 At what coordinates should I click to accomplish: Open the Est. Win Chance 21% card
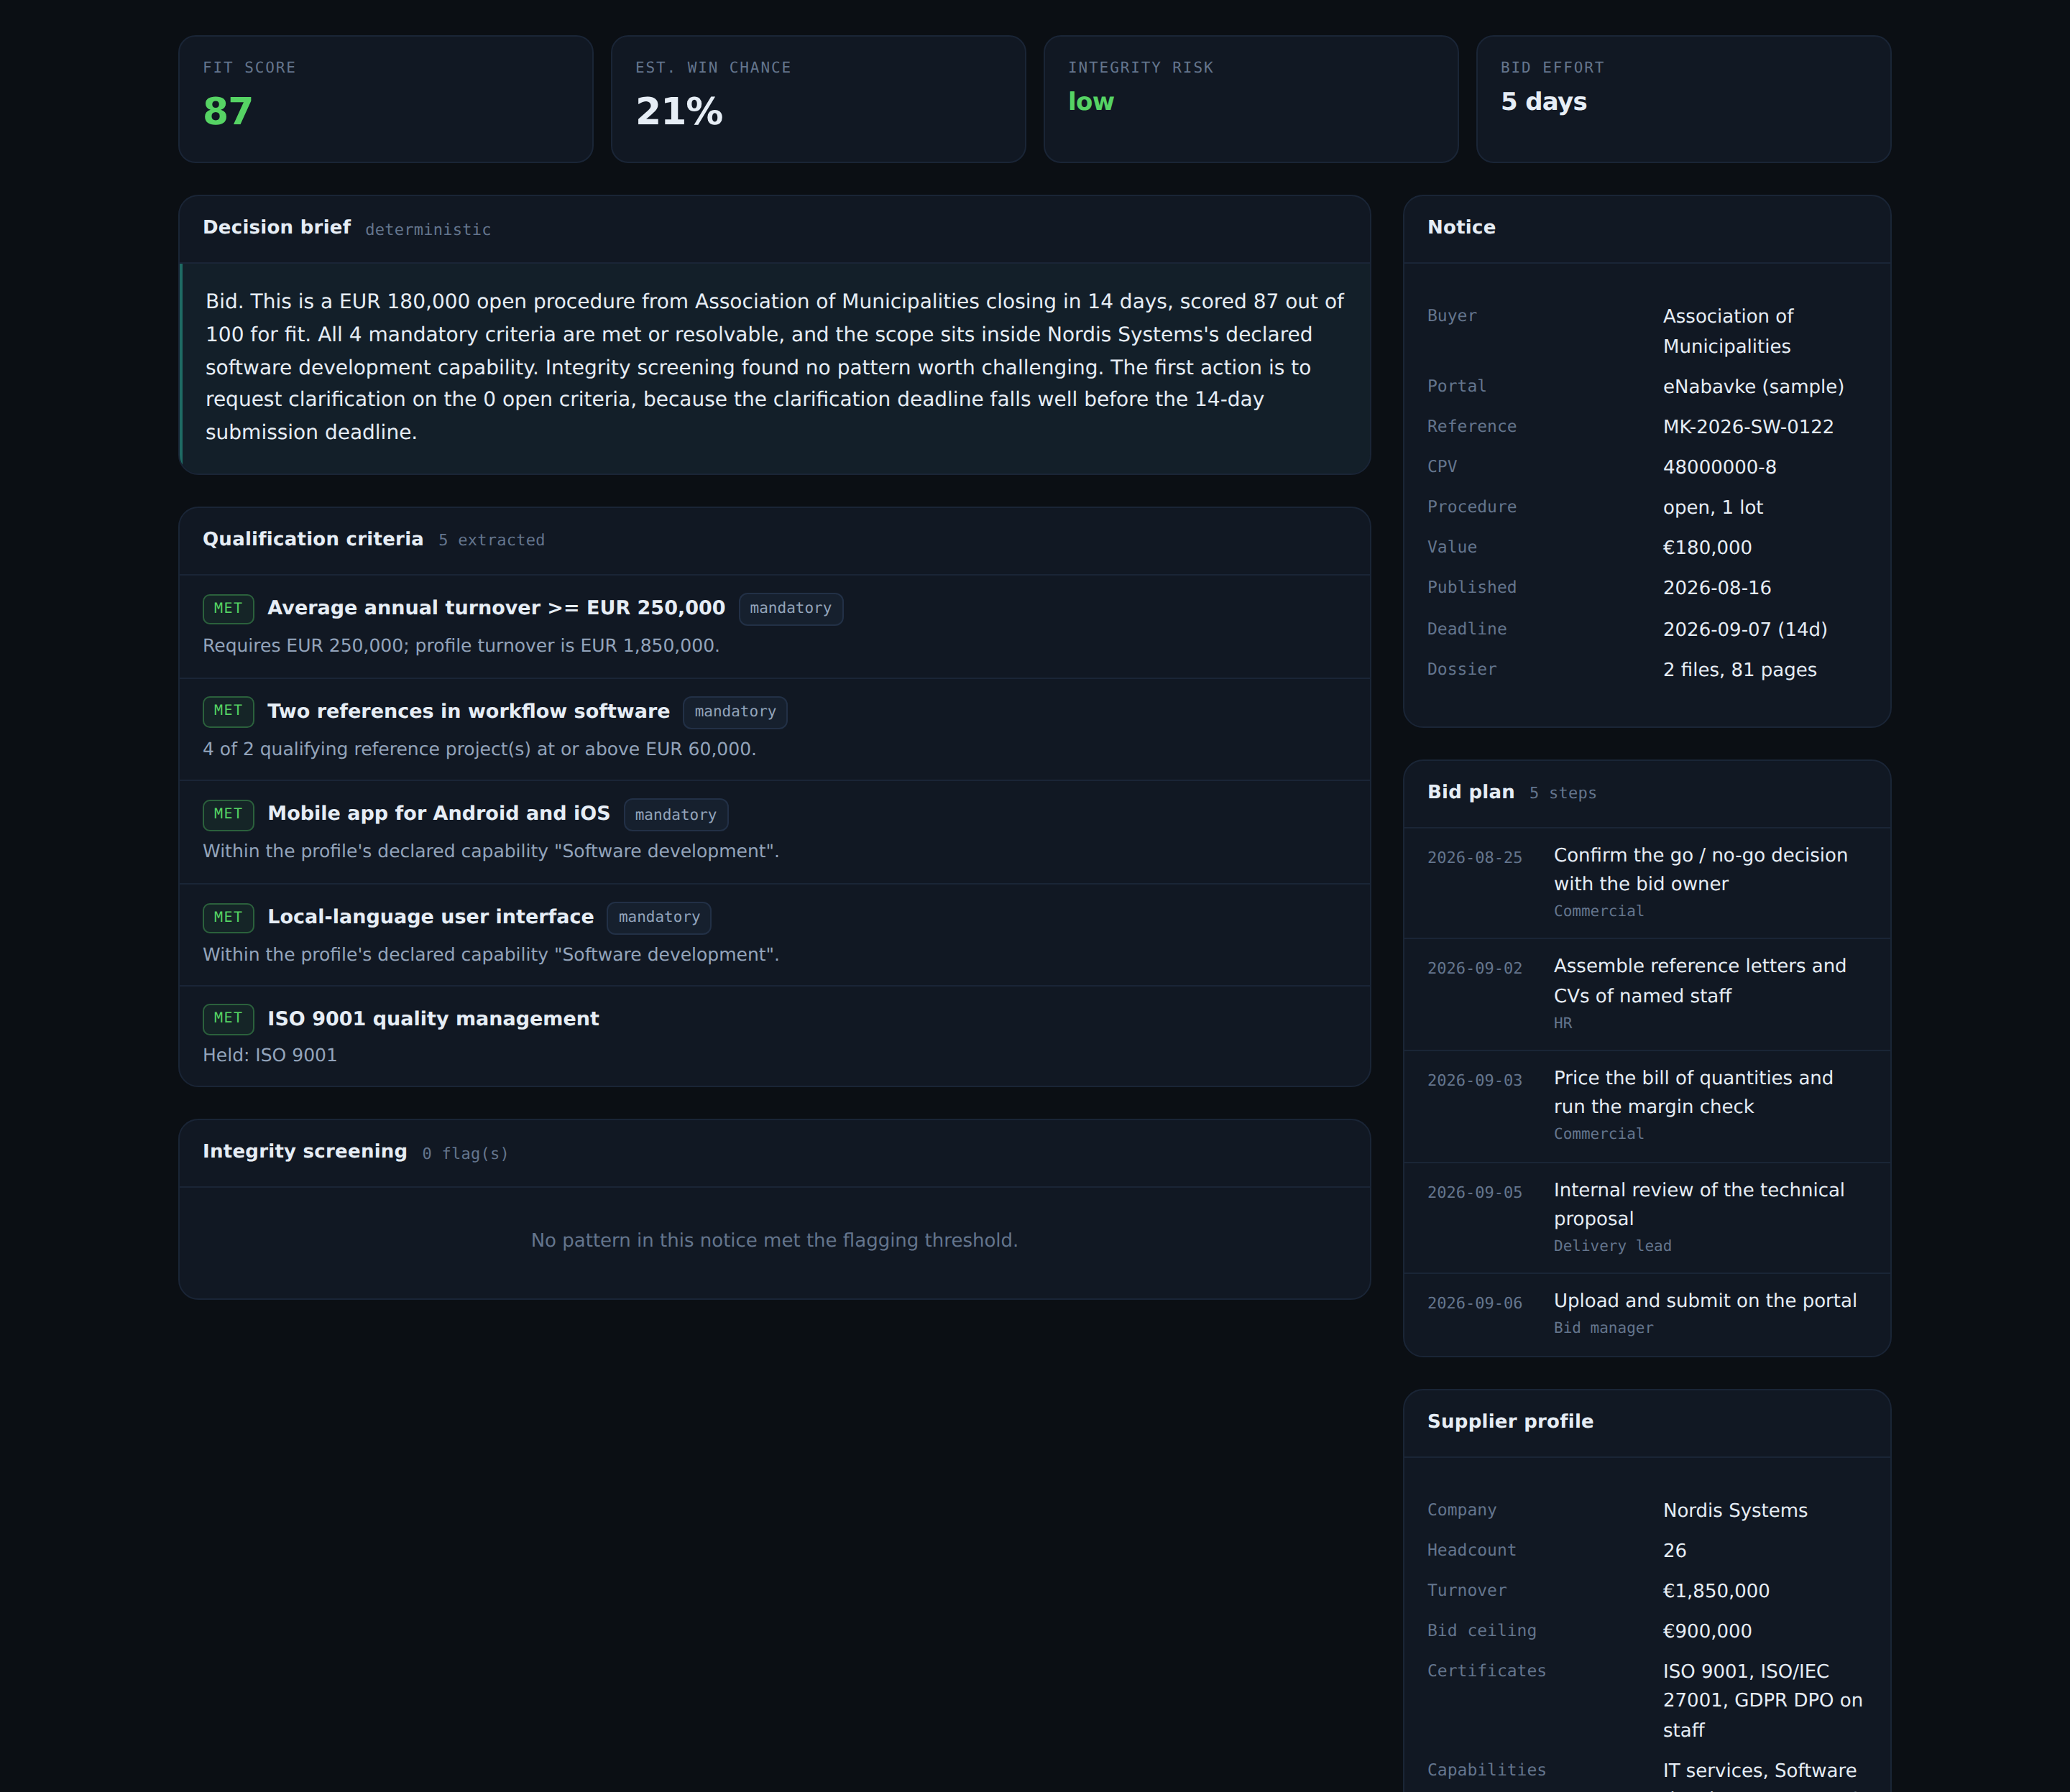click(817, 99)
